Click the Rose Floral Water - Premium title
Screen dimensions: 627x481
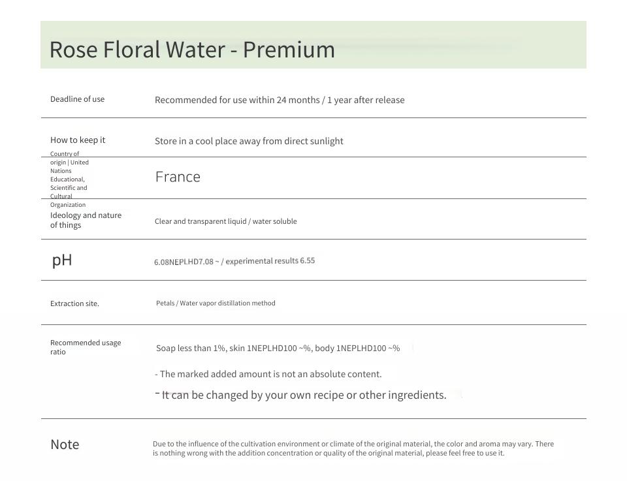pyautogui.click(x=192, y=50)
